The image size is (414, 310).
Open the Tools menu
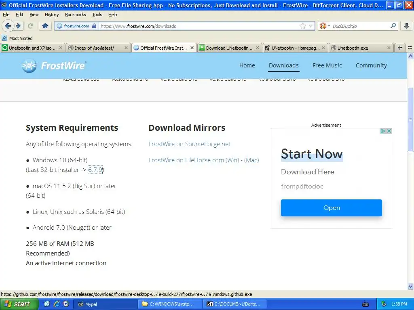click(97, 15)
